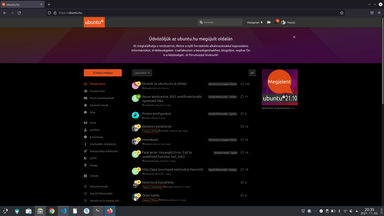Open Részletek megtekintése >>> link
The height and width of the screenshot is (216, 384).
[x=278, y=108]
